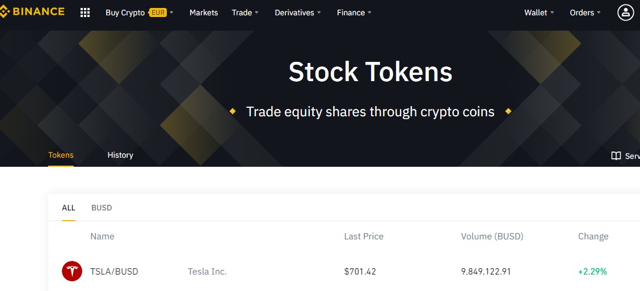
Task: Go to the Markets page
Action: coord(204,12)
